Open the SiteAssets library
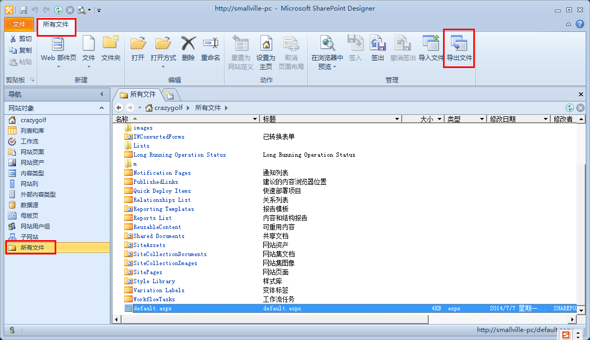Viewport: 590px width, 340px height. coord(149,245)
